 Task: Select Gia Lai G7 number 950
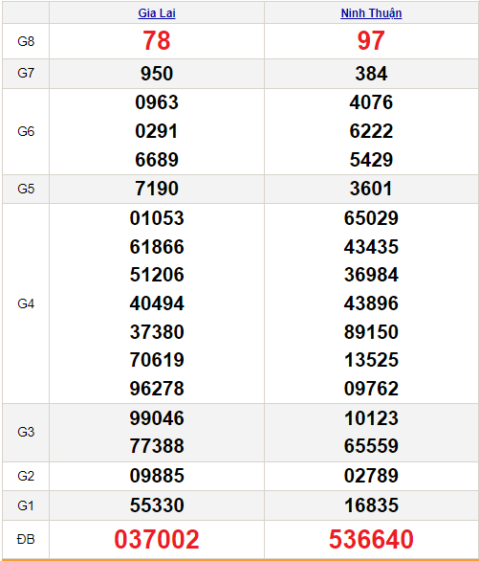157,74
